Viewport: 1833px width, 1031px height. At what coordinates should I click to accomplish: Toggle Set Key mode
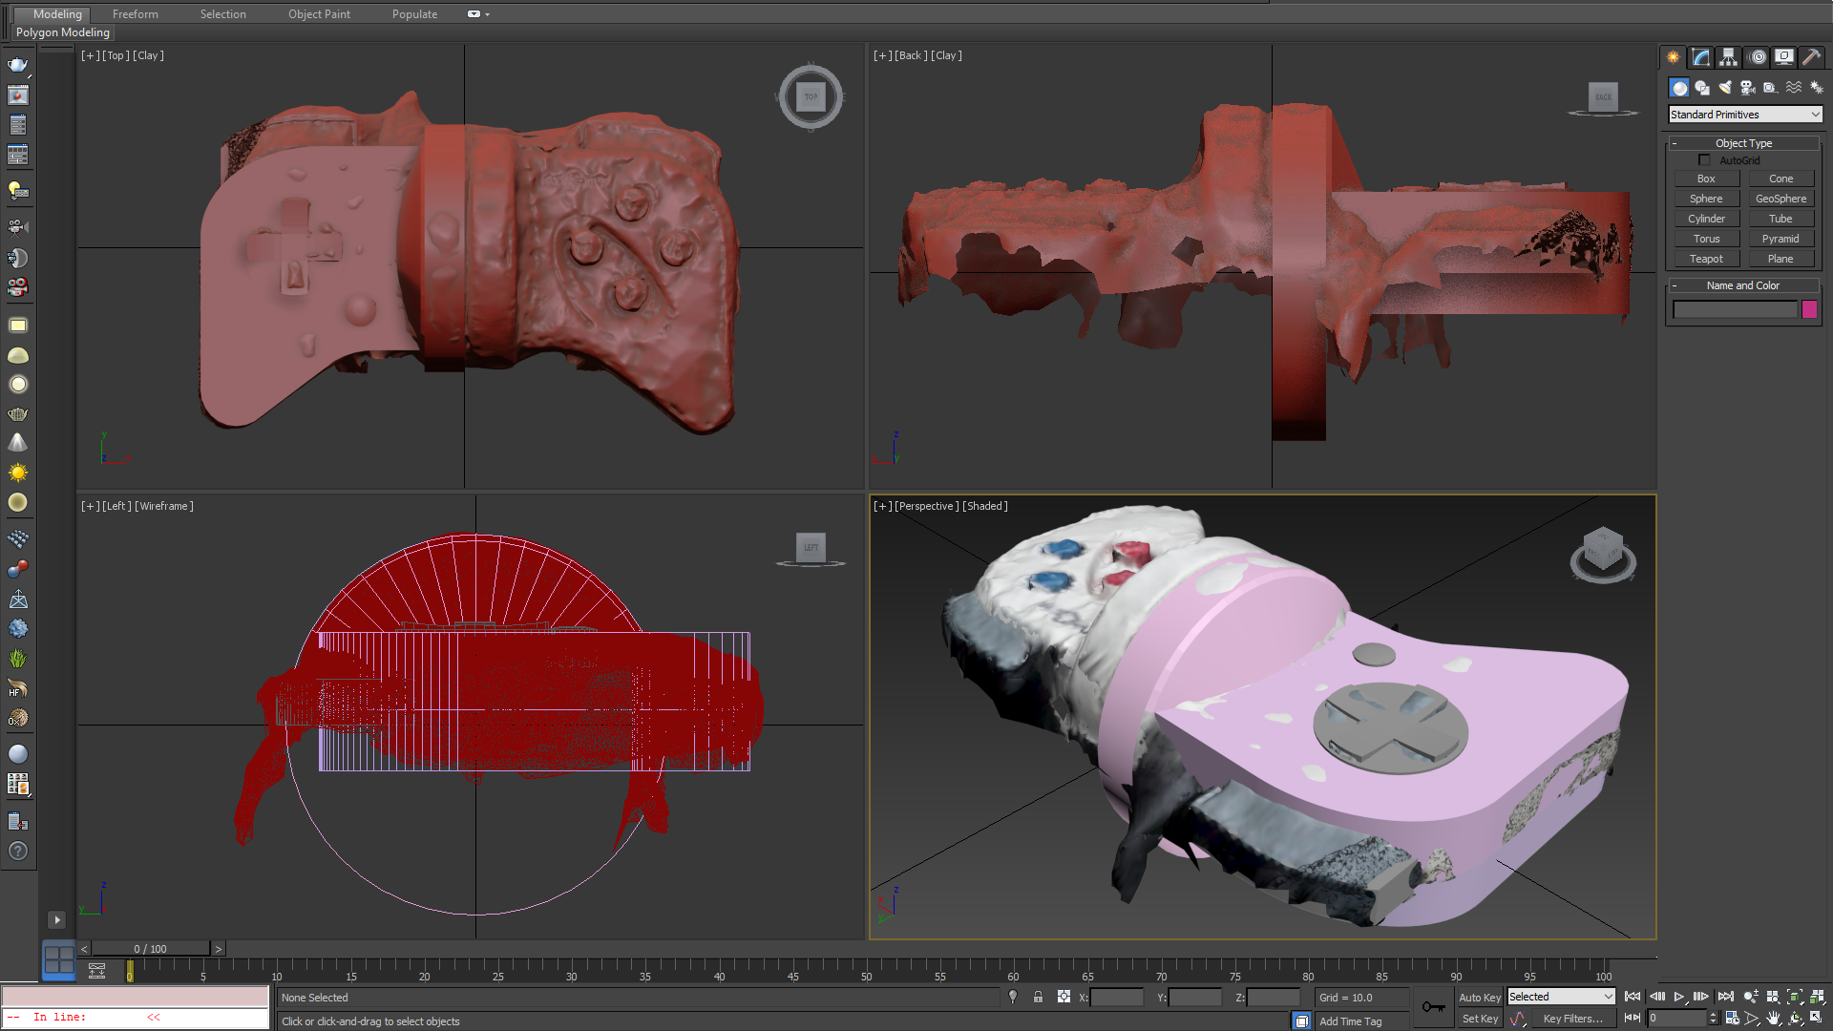(x=1480, y=1019)
